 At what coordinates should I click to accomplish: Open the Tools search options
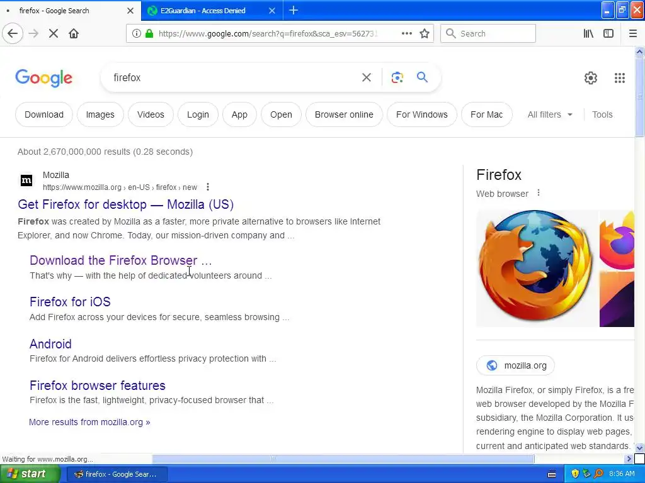click(x=602, y=114)
